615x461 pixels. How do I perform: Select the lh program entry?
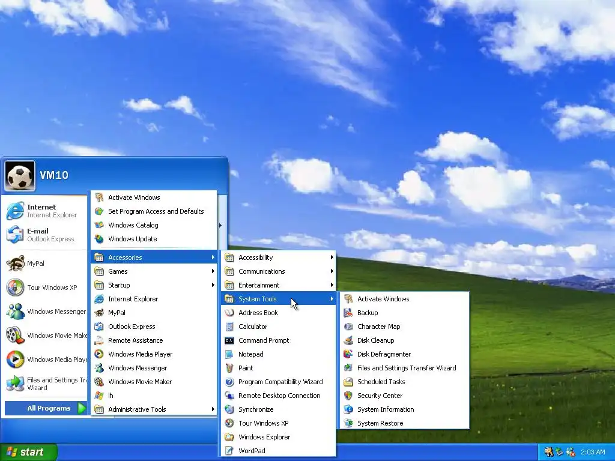tap(154, 396)
